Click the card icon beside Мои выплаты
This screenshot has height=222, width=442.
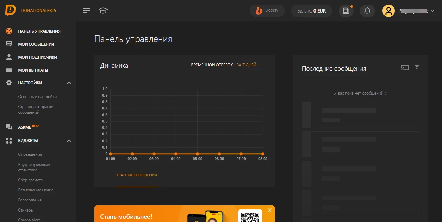9,70
